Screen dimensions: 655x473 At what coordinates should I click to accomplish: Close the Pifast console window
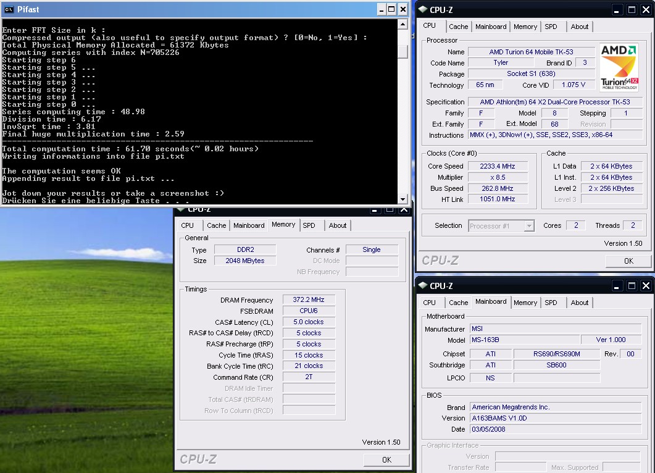point(403,10)
